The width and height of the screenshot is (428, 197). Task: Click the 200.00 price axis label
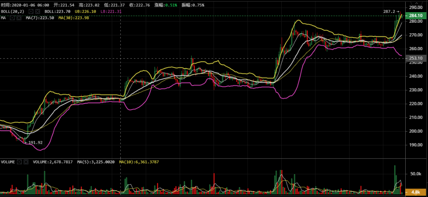416,131
